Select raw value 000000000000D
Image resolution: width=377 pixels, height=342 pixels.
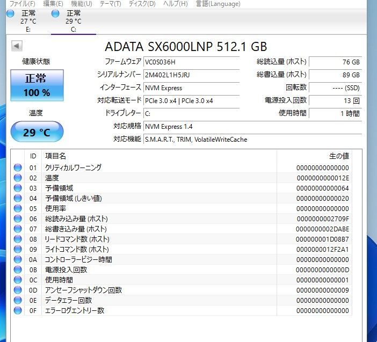322,270
